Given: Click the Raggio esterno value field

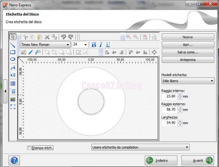Looking at the screenshot, I should 169,110.
